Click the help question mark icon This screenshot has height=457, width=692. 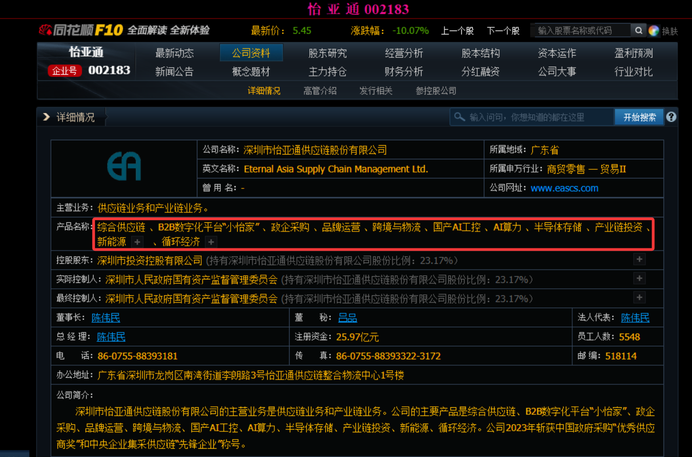click(x=671, y=117)
